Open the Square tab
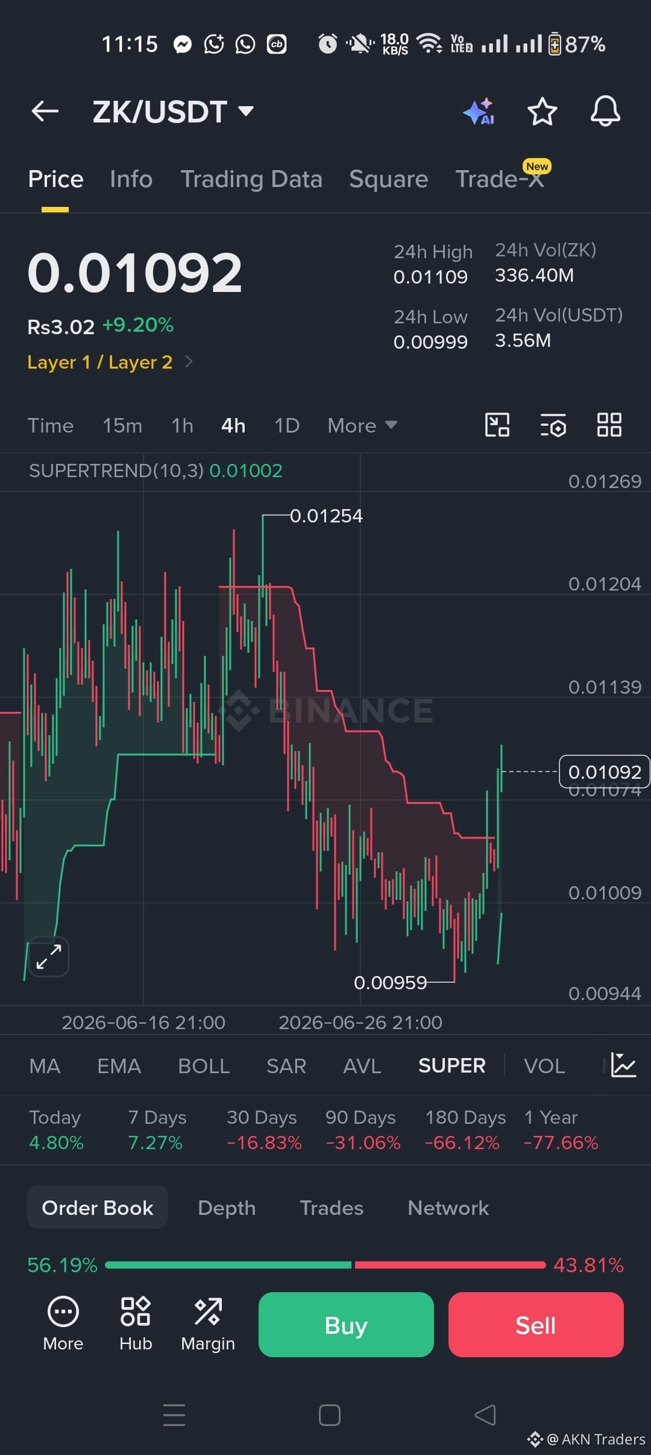 click(388, 179)
